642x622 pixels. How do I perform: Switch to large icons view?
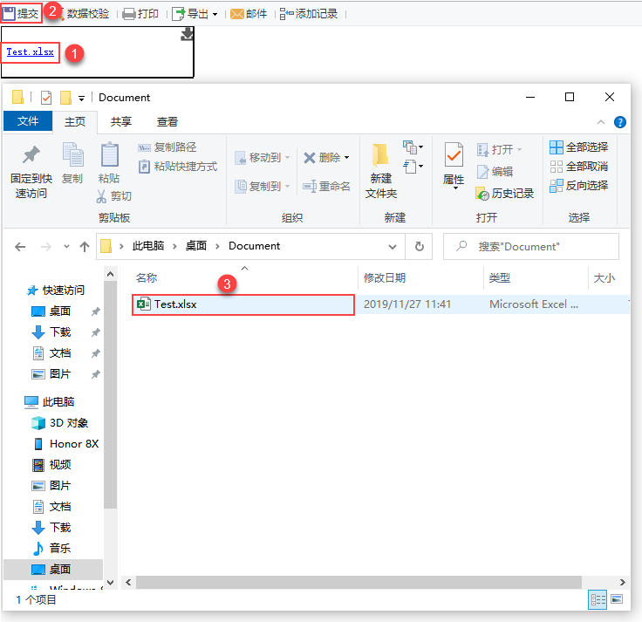tap(617, 599)
